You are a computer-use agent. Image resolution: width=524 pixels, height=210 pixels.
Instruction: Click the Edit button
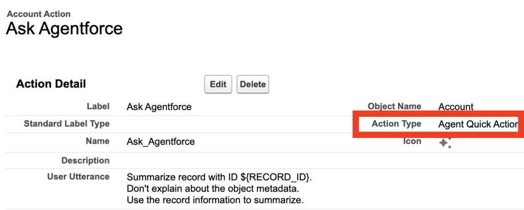click(218, 85)
